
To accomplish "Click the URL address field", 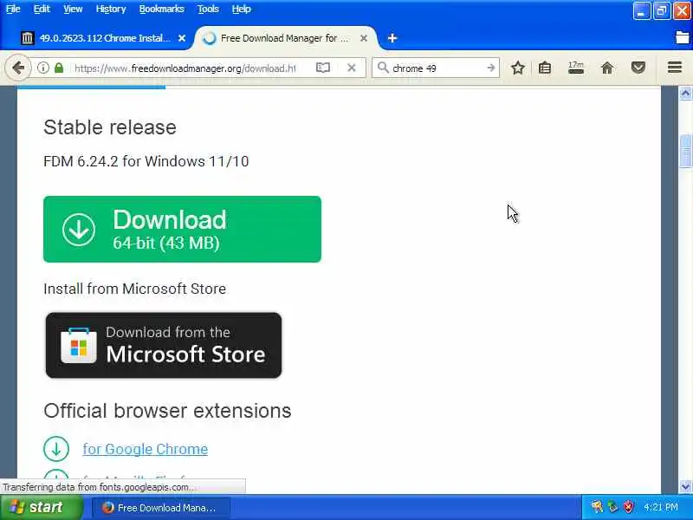I will (185, 68).
